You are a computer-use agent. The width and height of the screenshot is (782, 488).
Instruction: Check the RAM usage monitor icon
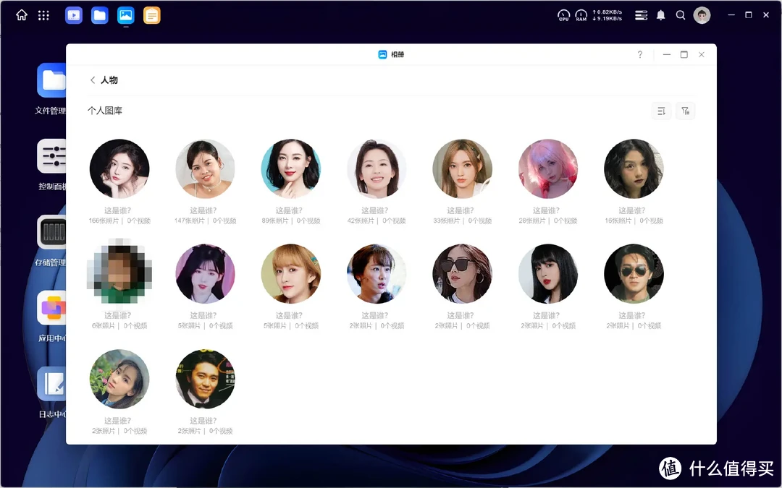point(581,14)
